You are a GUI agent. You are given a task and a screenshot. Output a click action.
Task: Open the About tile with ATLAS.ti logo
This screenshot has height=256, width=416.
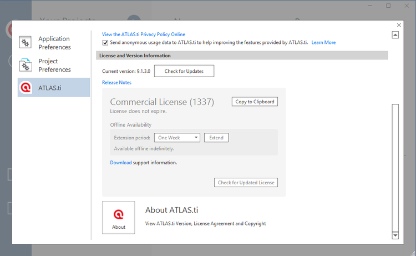pos(118,217)
